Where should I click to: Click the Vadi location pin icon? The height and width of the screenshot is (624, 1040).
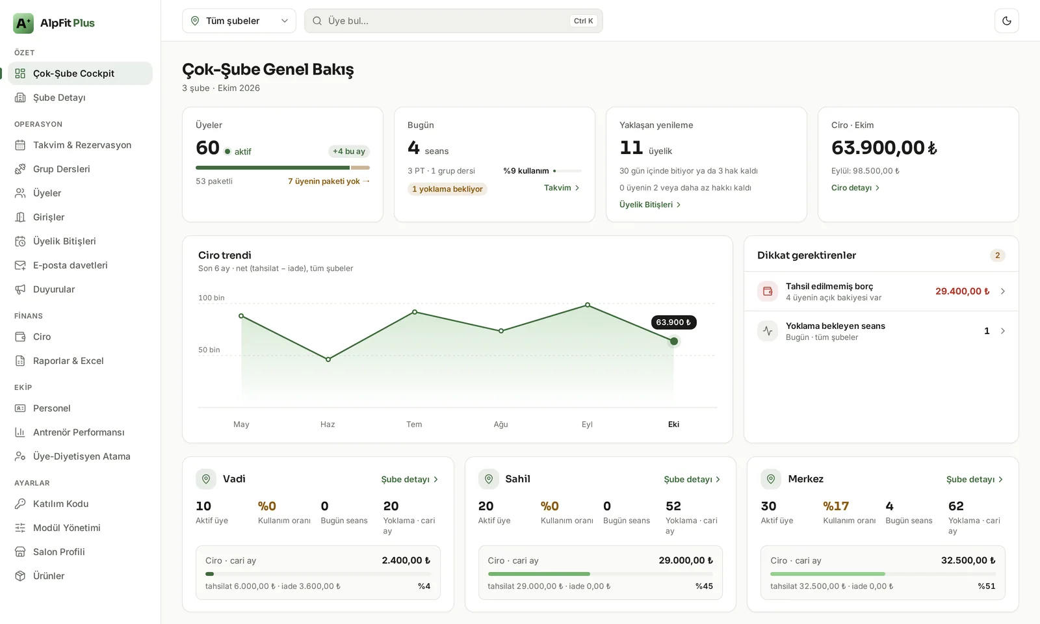(206, 479)
